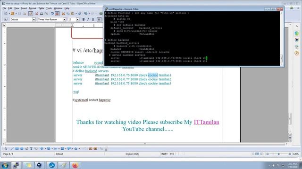Screen dimensions: 302x169
Task: Click the Print file directly icon
Action: [42, 14]
